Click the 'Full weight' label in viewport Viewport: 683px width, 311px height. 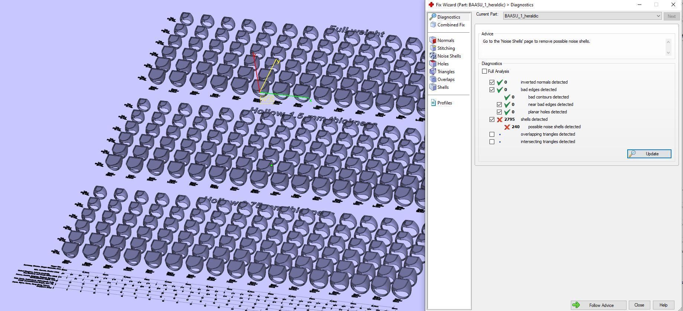pyautogui.click(x=357, y=31)
